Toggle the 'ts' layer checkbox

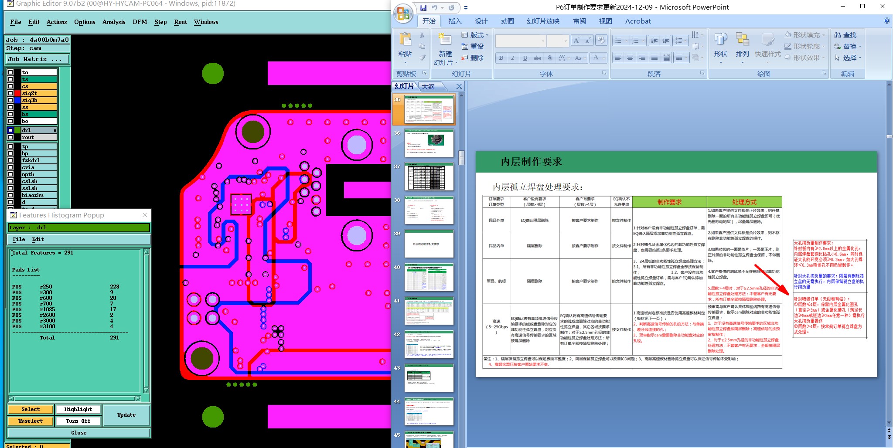[x=10, y=79]
